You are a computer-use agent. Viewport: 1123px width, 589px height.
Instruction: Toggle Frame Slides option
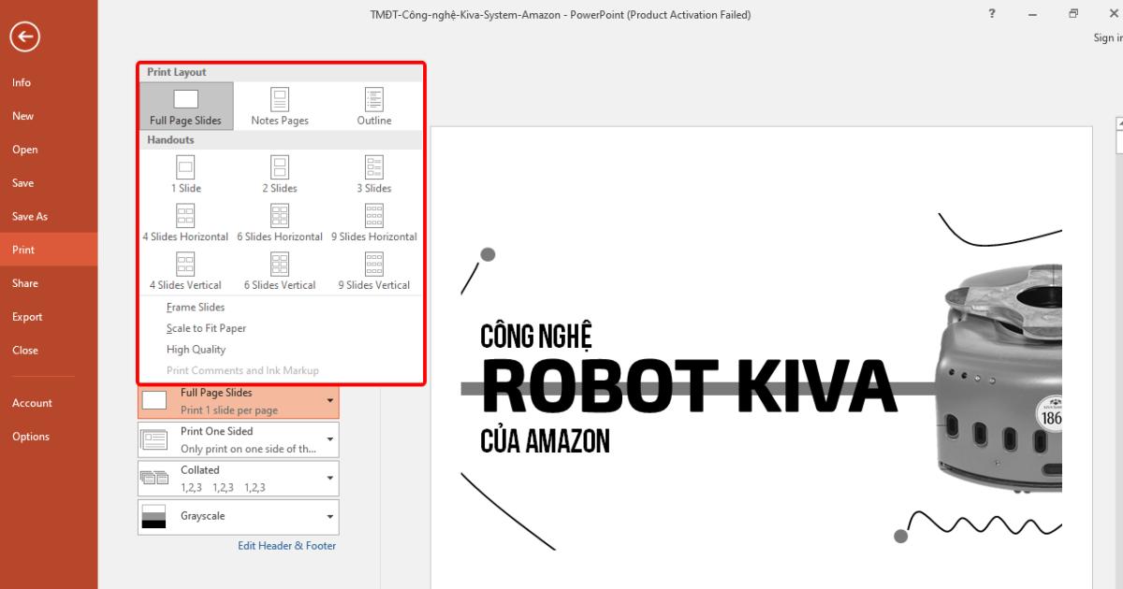[196, 307]
